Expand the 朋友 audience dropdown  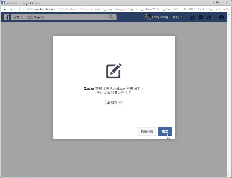coord(114,103)
